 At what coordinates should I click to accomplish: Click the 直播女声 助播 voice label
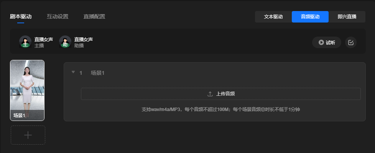[x=84, y=40]
